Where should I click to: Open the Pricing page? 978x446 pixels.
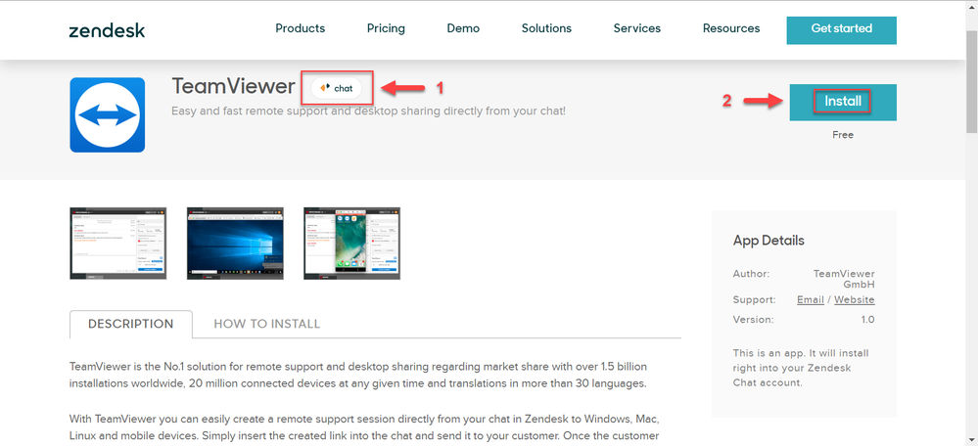click(386, 28)
